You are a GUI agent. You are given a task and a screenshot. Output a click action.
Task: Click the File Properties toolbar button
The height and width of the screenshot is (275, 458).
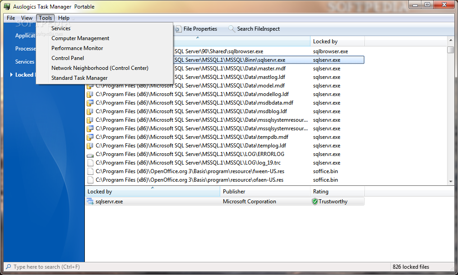pos(196,29)
